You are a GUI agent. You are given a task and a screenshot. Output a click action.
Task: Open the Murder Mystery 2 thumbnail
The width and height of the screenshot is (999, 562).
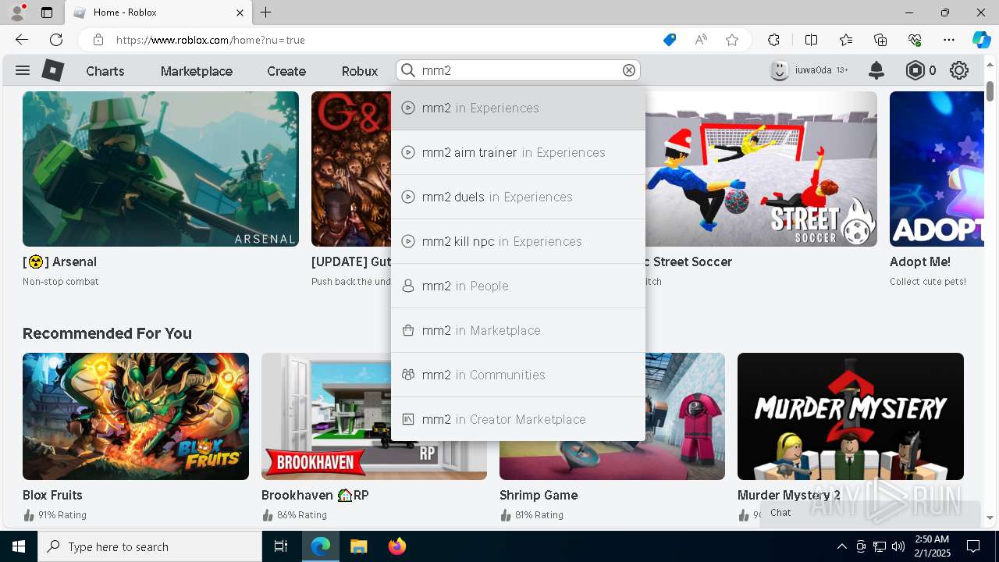(851, 416)
